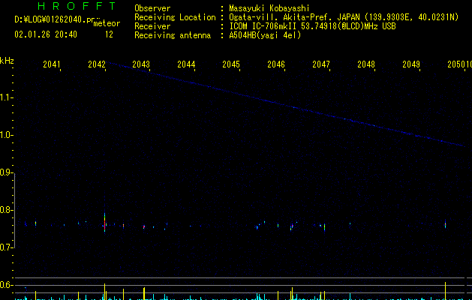The height and width of the screenshot is (300, 472).
Task: Click the timestamp 02.01.26 20:40
Action: pyautogui.click(x=46, y=34)
